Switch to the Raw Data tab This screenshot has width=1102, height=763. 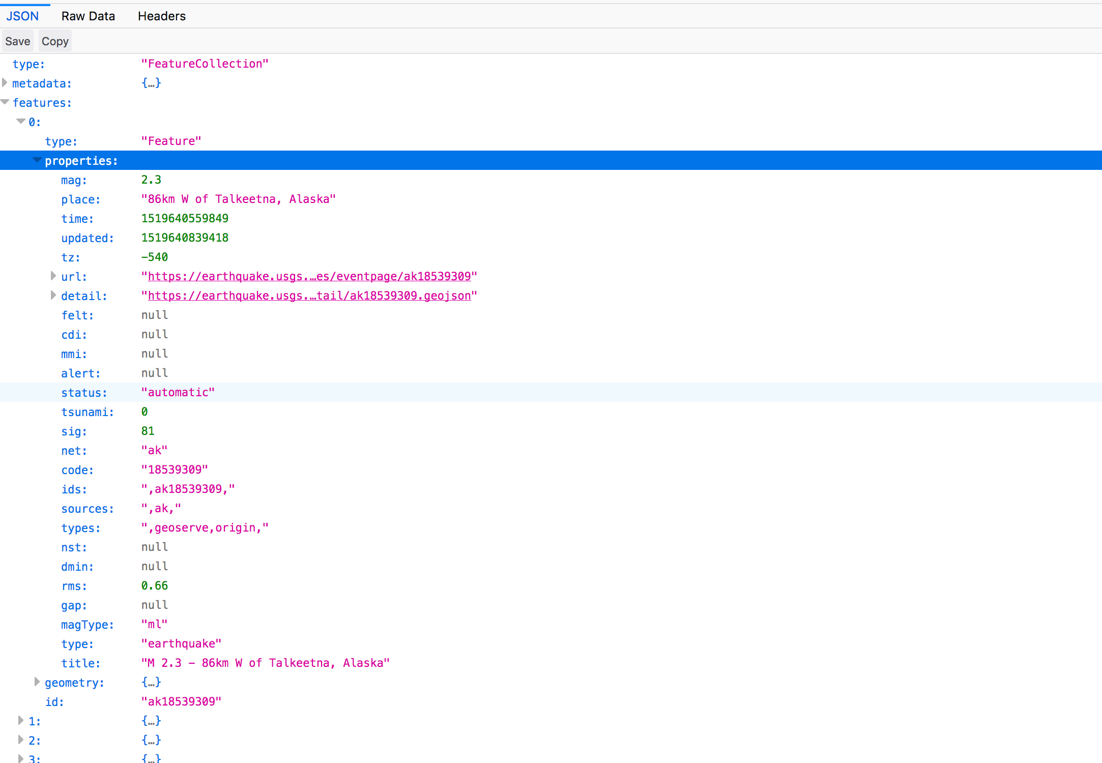(88, 16)
